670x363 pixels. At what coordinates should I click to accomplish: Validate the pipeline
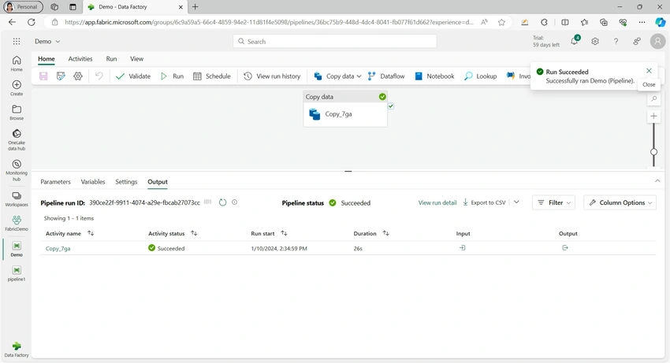(133, 76)
